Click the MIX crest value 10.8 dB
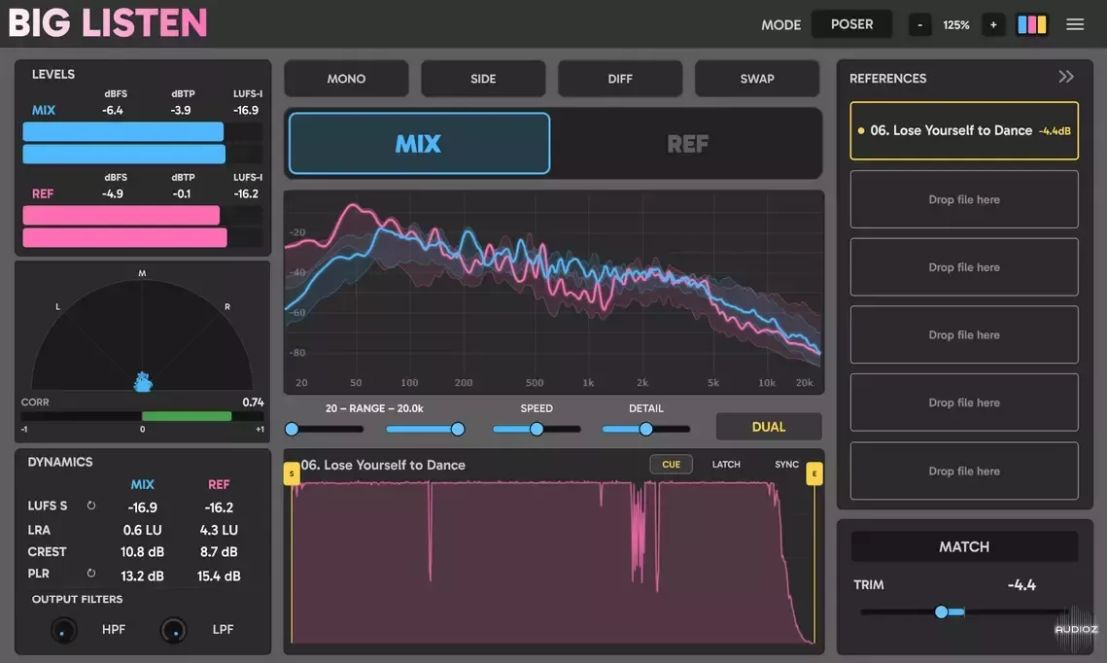 coord(142,552)
